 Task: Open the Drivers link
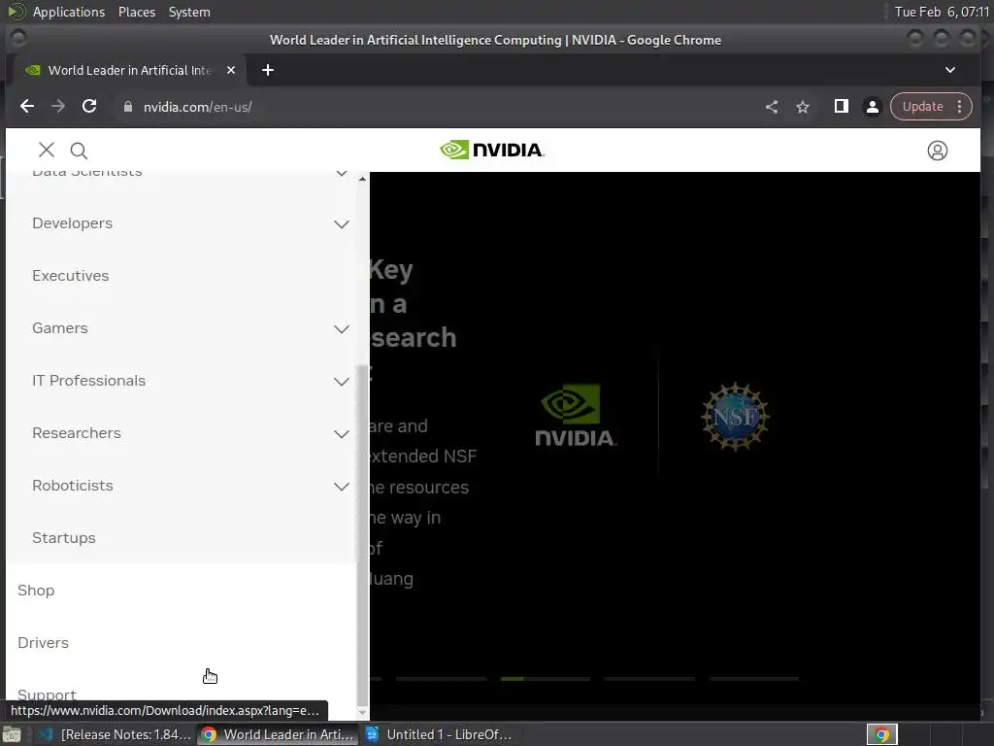pyautogui.click(x=43, y=643)
